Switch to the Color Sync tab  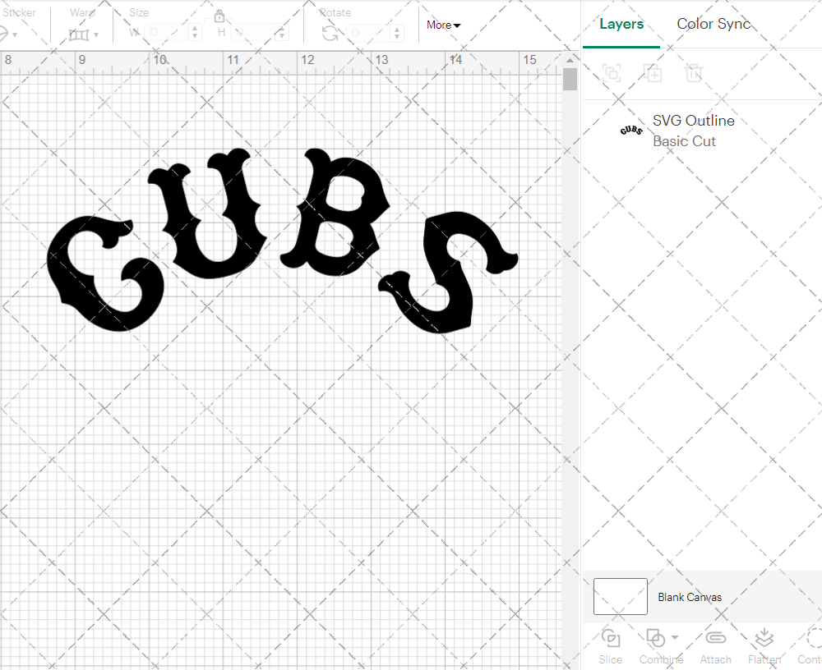pos(713,24)
